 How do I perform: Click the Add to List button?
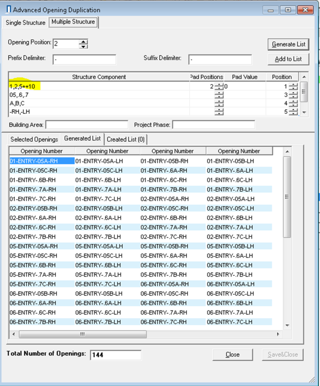tap(288, 59)
